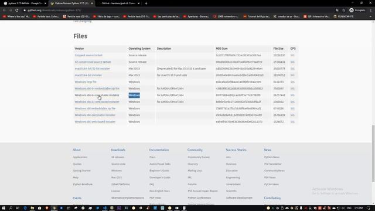375x211 pixels.
Task: Download the Gzipped source tarball
Action: click(88, 55)
